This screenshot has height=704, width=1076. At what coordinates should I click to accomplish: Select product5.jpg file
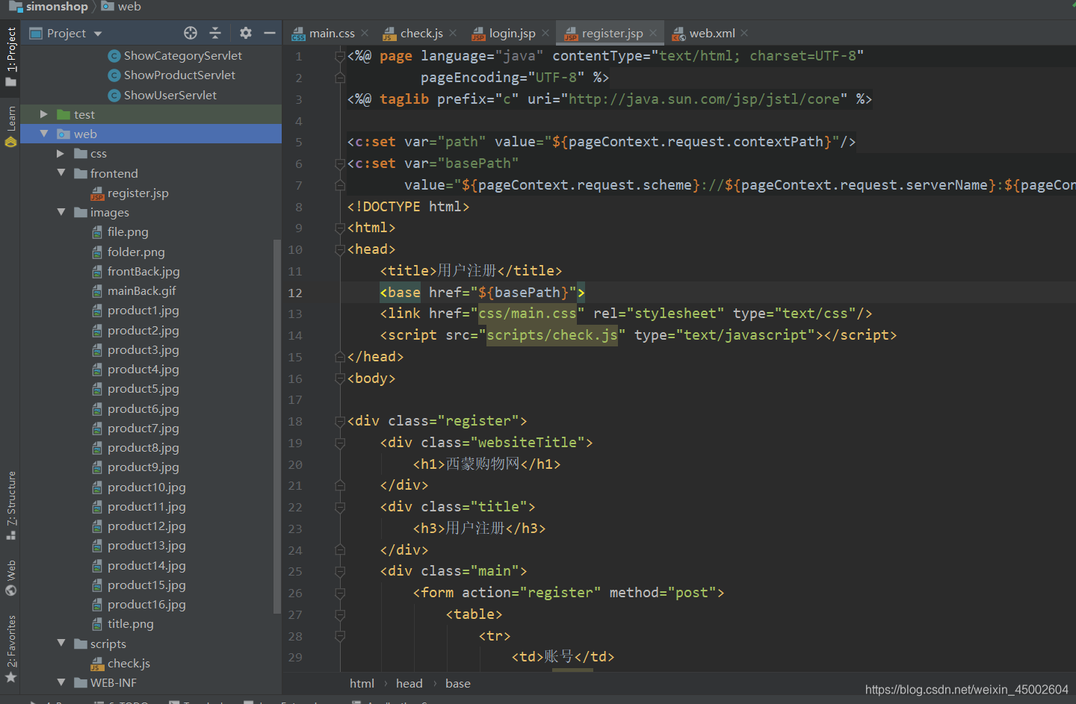pos(143,388)
